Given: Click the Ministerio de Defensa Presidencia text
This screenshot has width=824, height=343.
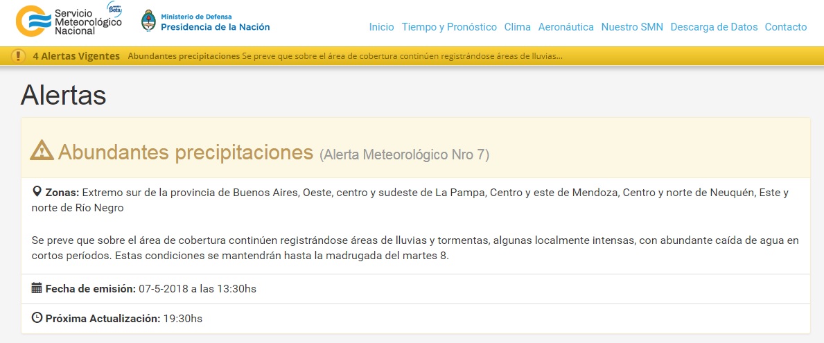Looking at the screenshot, I should point(215,22).
